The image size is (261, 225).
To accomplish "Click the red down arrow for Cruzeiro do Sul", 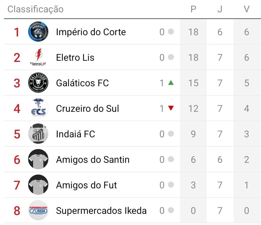I will click(x=171, y=108).
